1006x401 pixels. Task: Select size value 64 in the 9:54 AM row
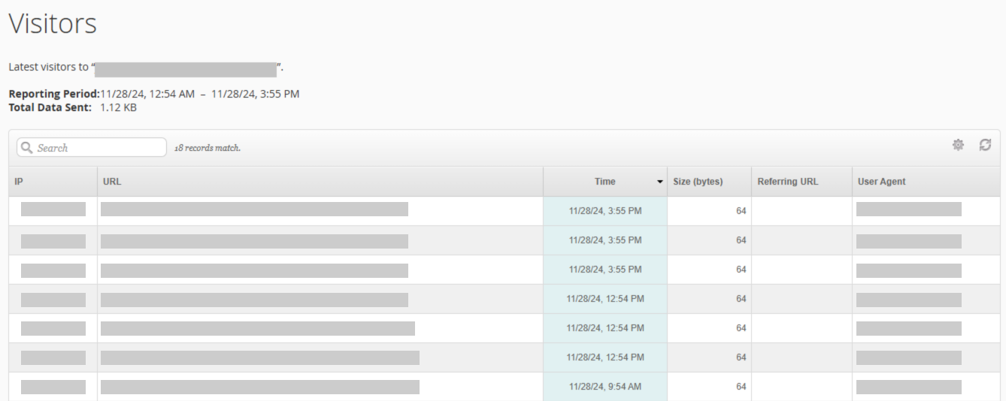click(741, 387)
